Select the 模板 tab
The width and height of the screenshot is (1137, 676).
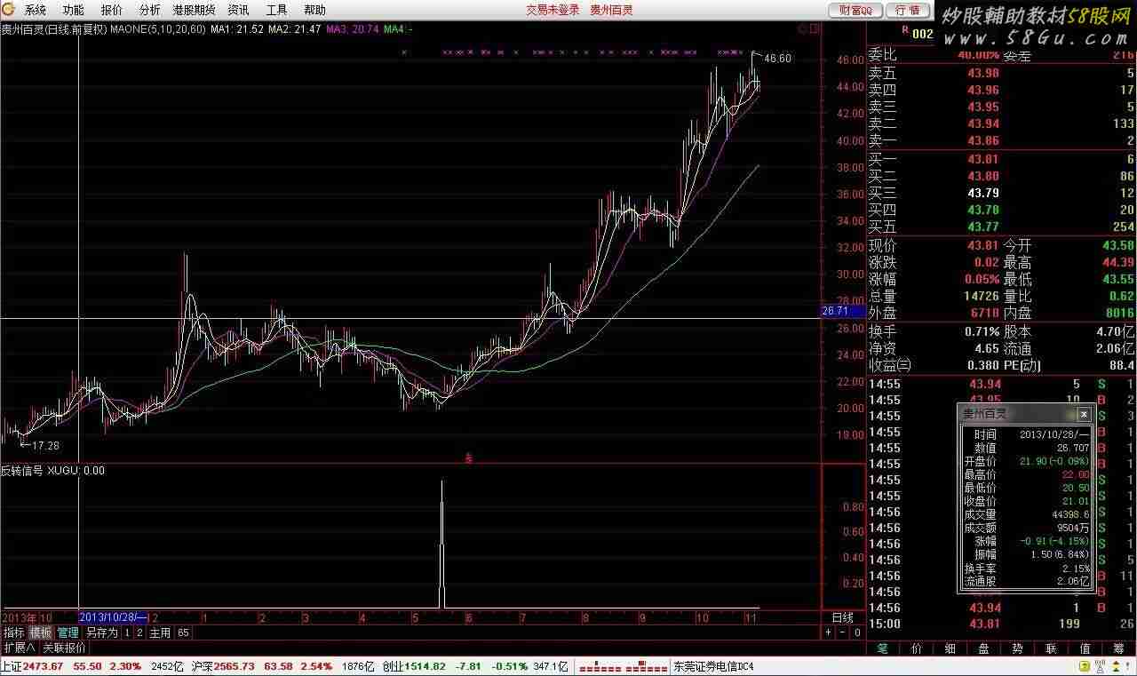point(41,632)
